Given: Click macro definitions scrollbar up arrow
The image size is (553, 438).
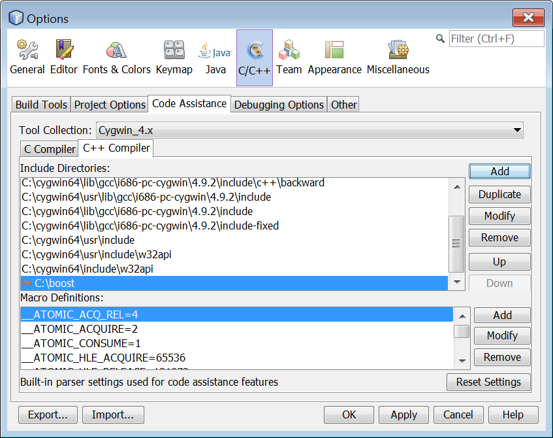Looking at the screenshot, I should tap(462, 316).
